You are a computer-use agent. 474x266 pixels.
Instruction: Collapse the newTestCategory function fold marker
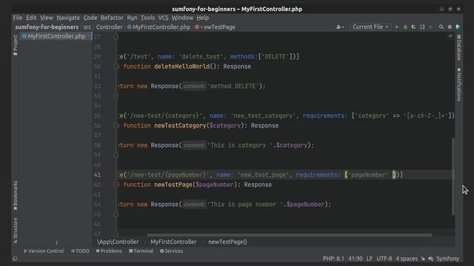click(x=116, y=126)
